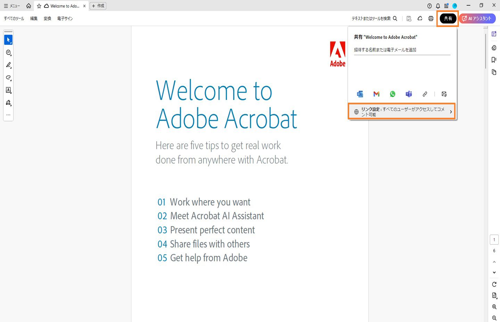Expand more tools ellipsis in left toolbar
500x322 pixels.
point(8,115)
